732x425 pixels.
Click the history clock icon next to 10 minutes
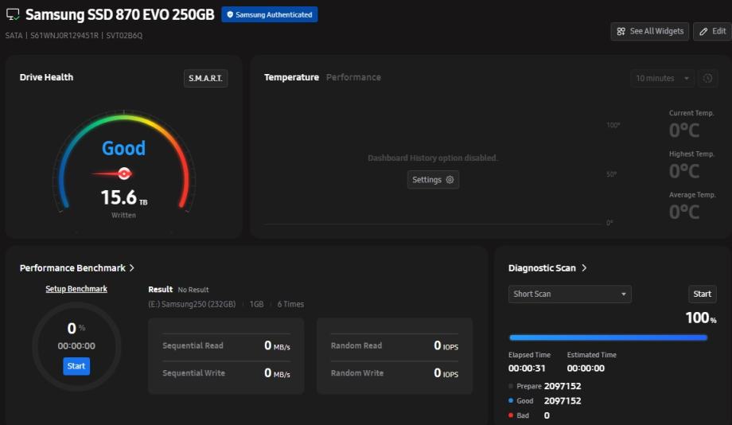point(707,78)
